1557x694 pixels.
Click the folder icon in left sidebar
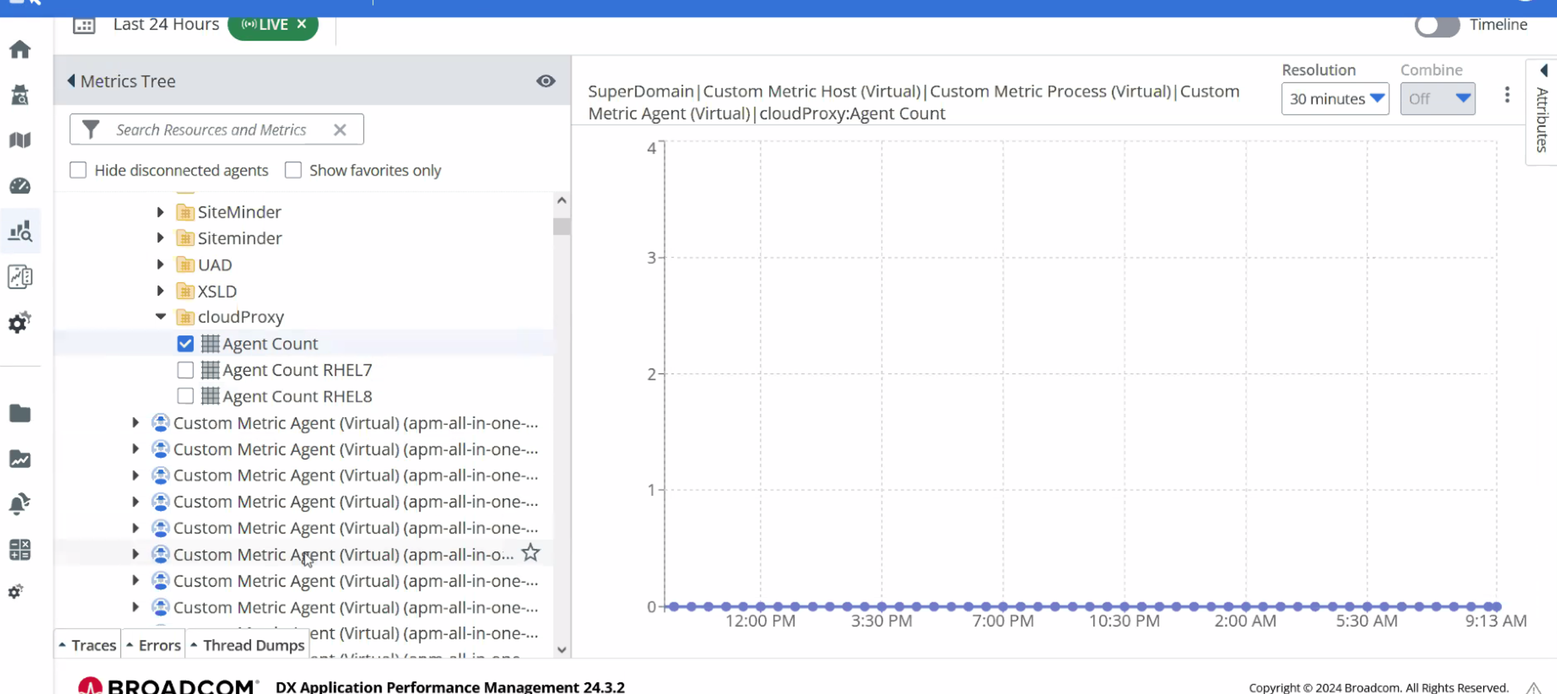[x=20, y=413]
